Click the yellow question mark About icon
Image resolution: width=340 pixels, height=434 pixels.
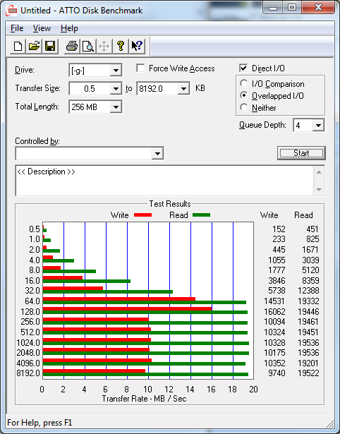121,46
